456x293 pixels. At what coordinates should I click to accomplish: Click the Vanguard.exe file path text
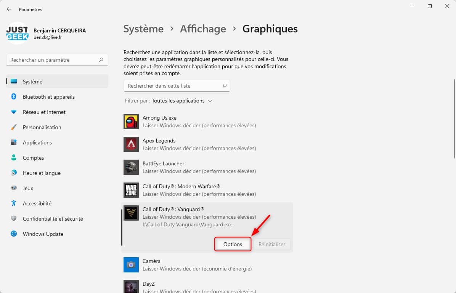point(187,224)
